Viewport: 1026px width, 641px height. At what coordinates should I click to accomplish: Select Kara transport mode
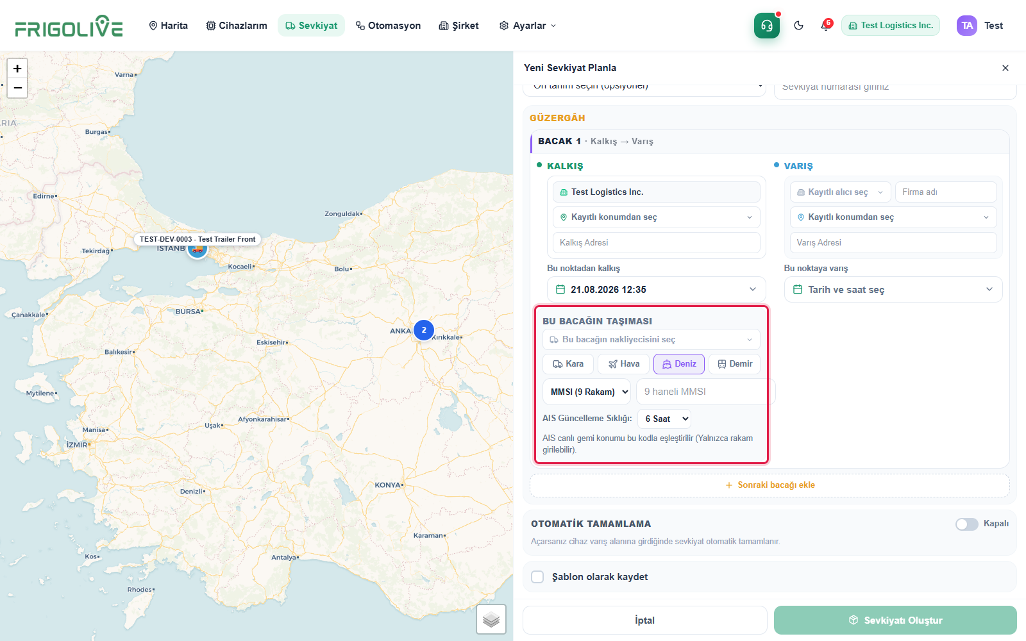click(x=568, y=364)
